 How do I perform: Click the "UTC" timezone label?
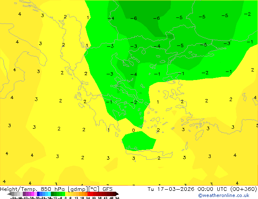pyautogui.click(x=222, y=189)
